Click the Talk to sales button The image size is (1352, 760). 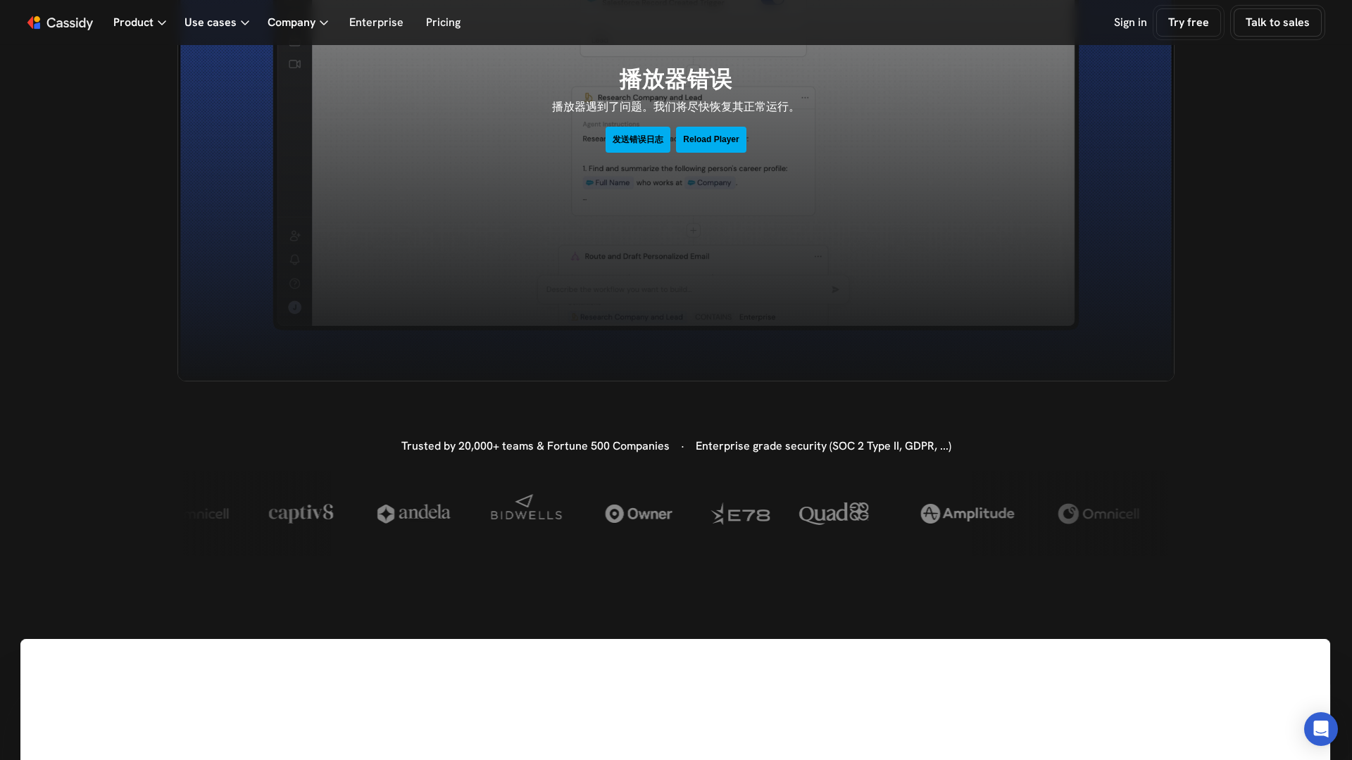(x=1277, y=23)
